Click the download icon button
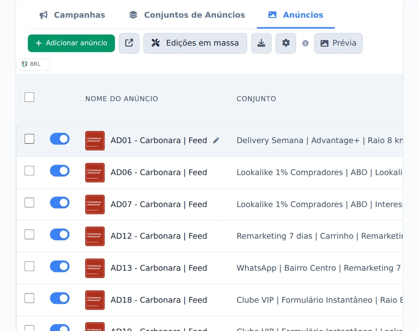The width and height of the screenshot is (419, 331). click(261, 43)
